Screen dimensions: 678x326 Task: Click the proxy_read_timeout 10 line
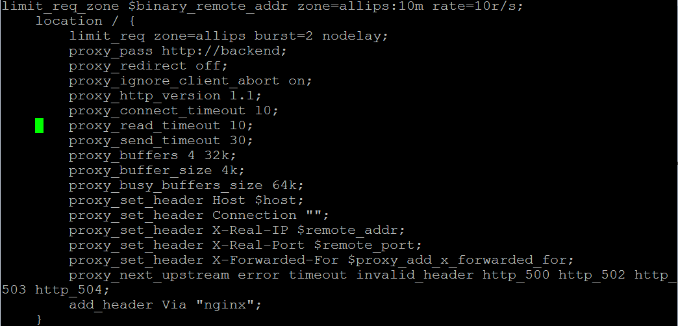tap(161, 126)
